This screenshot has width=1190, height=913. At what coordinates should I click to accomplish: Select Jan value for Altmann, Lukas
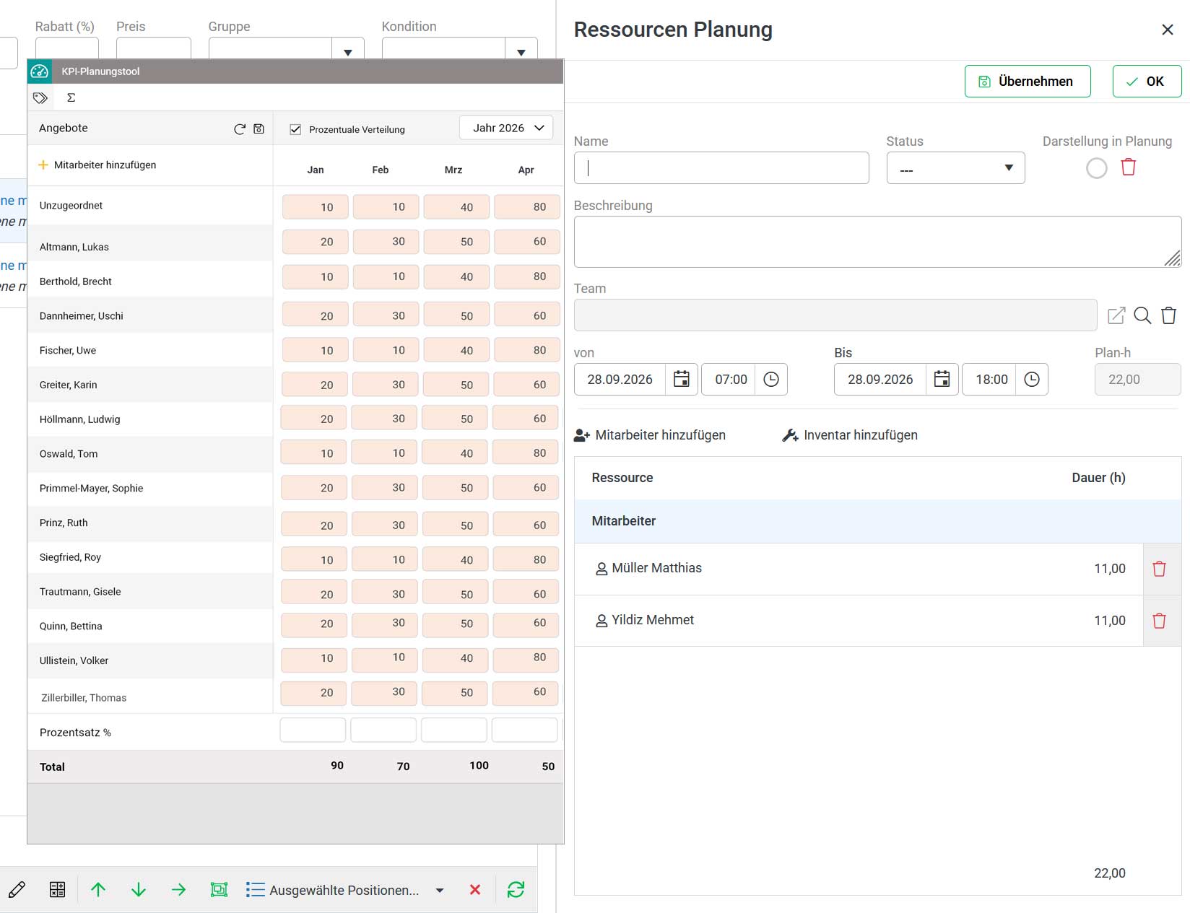click(x=316, y=242)
